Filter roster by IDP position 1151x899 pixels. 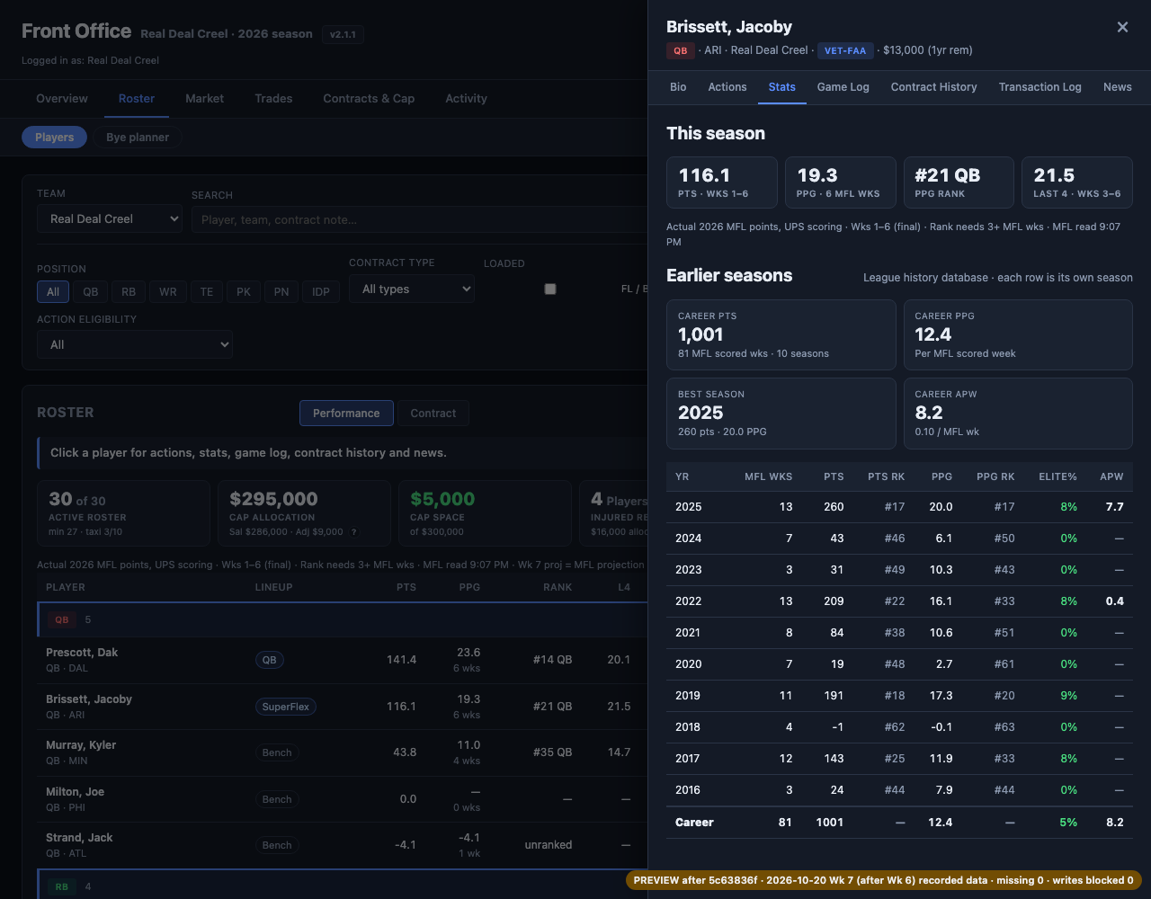click(321, 292)
